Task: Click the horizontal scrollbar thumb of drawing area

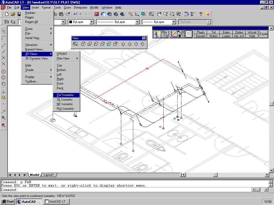Action: point(215,175)
